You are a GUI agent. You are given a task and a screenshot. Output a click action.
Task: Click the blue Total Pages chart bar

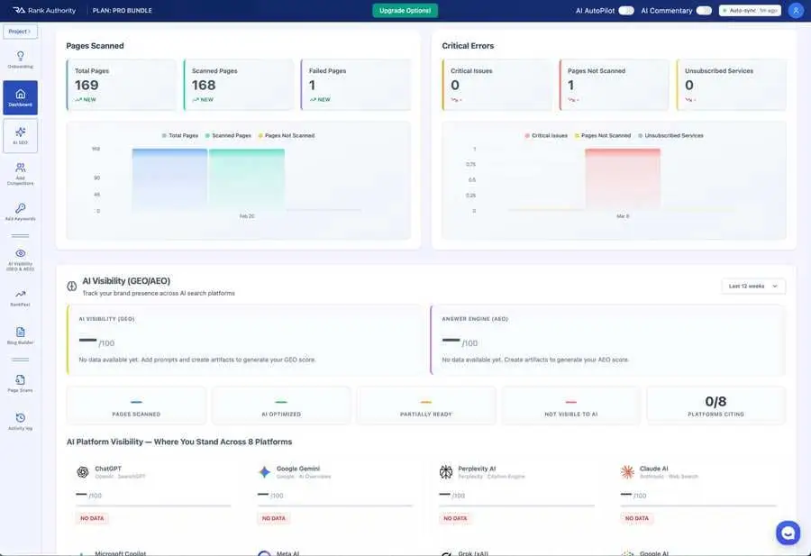(169, 179)
